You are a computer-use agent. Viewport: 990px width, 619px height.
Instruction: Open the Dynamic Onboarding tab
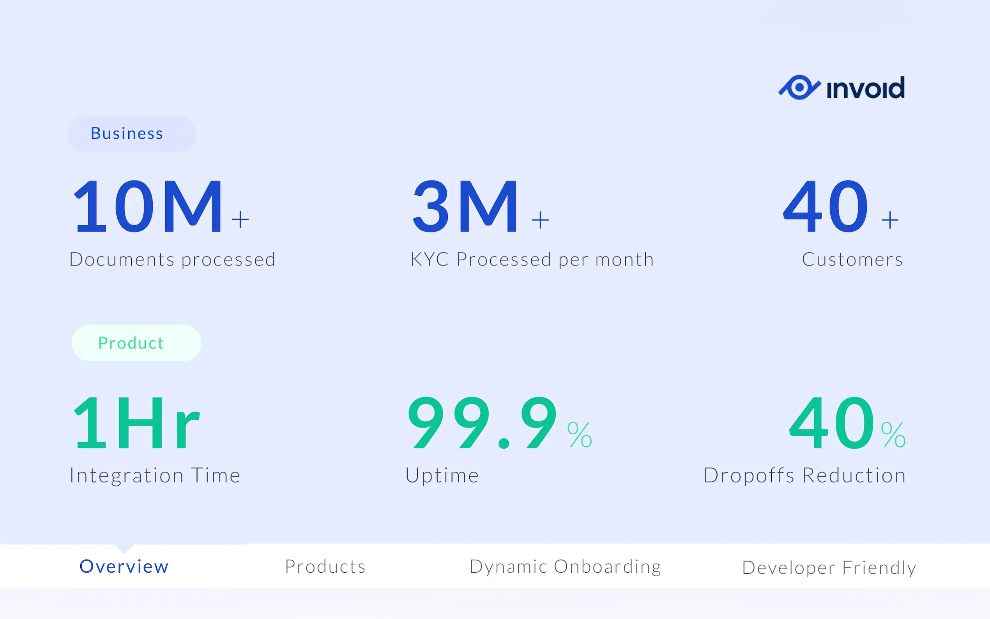pos(565,567)
